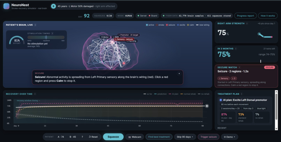Click the R Motor brain region label
The height and width of the screenshot is (142, 281).
(x=105, y=37)
